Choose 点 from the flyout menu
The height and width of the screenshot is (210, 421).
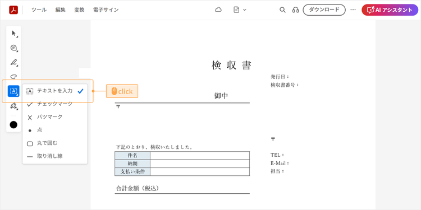(55, 130)
